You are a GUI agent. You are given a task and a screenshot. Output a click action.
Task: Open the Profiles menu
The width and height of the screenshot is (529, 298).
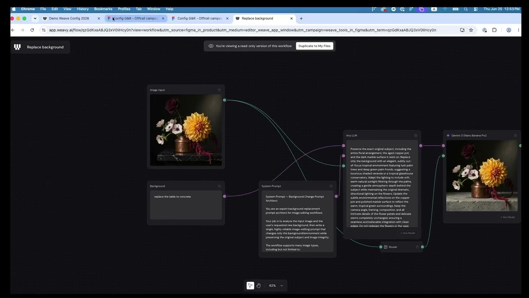click(x=124, y=9)
